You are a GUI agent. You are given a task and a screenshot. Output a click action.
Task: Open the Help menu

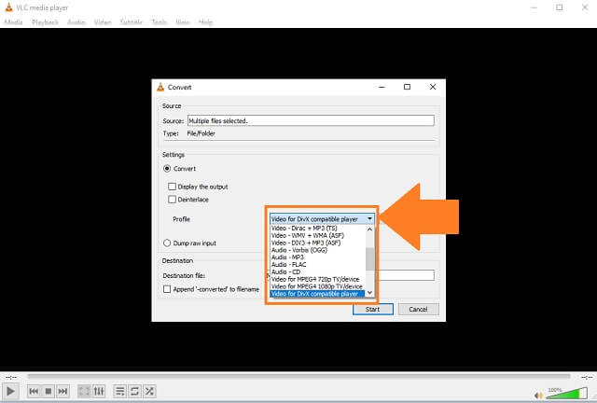pos(205,22)
